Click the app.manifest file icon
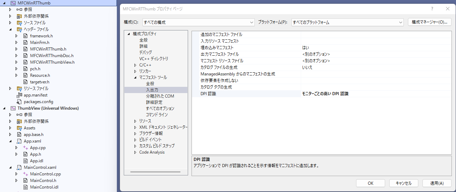Image resolution: width=456 pixels, height=192 pixels. [x=19, y=95]
